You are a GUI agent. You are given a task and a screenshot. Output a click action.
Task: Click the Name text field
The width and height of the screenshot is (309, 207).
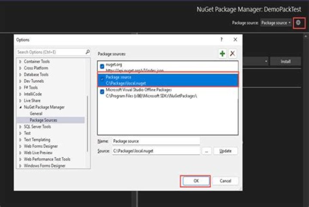click(156, 141)
